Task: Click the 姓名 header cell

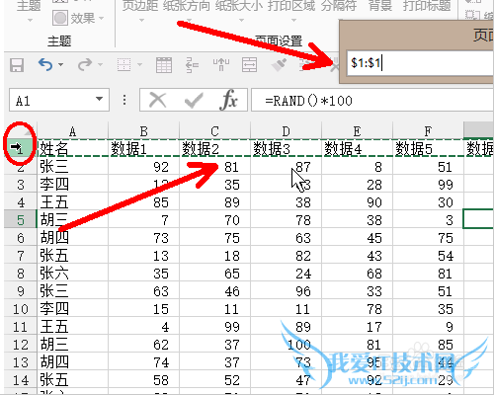Action: coord(72,148)
